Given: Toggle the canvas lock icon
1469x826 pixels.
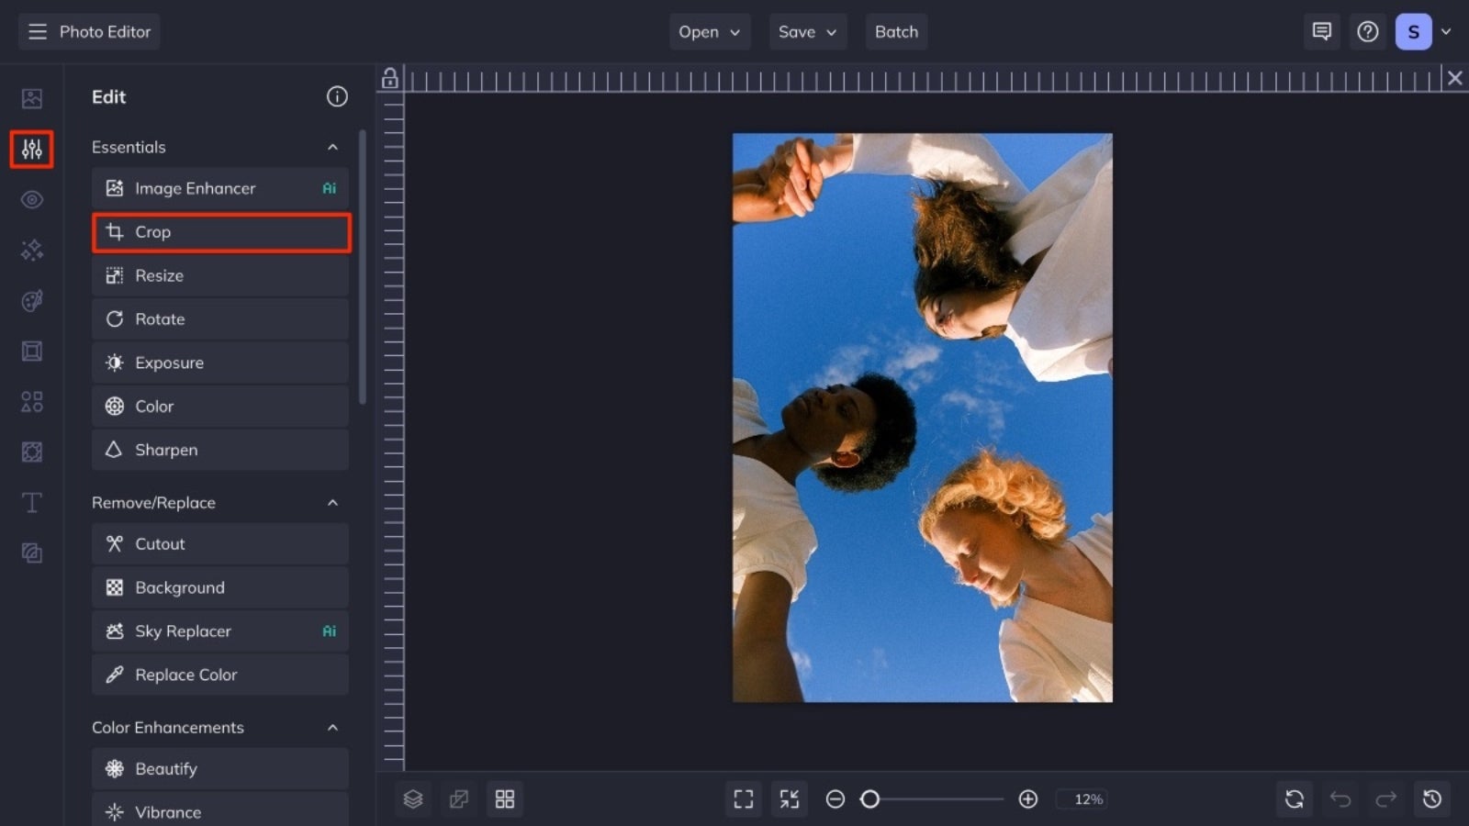Looking at the screenshot, I should coord(389,79).
